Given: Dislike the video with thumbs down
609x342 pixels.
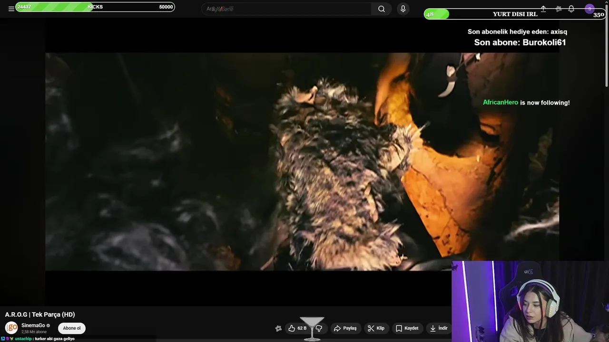Looking at the screenshot, I should pyautogui.click(x=319, y=328).
